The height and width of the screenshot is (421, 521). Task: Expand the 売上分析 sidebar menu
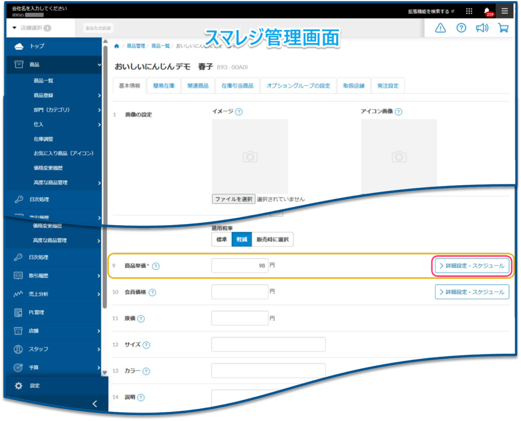57,294
